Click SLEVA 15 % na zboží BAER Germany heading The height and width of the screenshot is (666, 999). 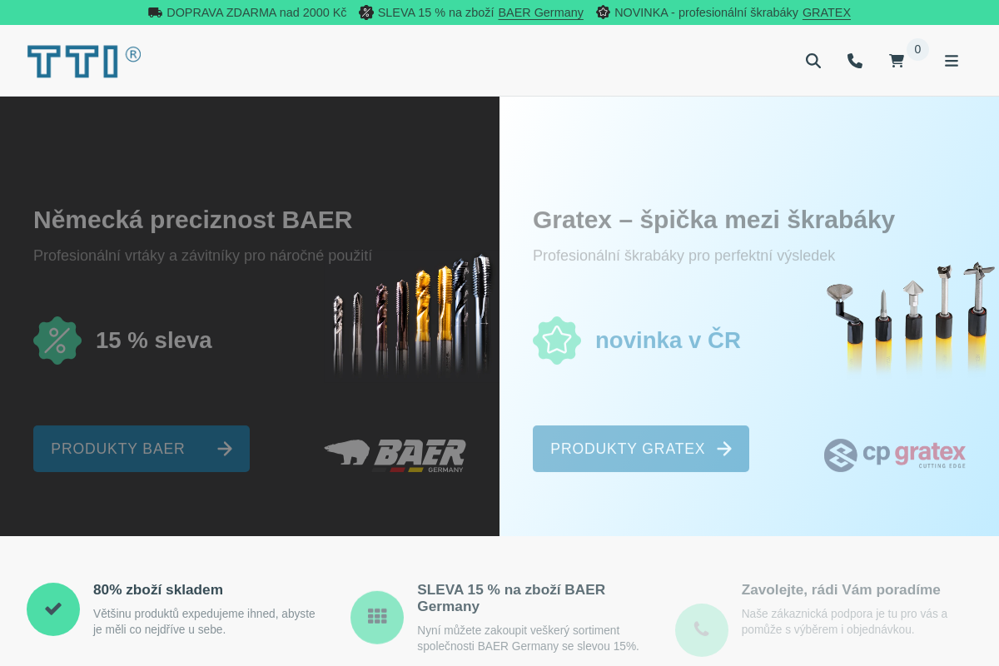tap(511, 598)
